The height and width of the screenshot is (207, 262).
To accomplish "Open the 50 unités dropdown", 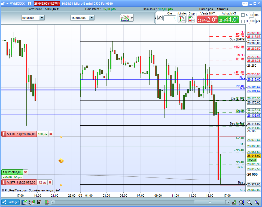I will point(33,18).
